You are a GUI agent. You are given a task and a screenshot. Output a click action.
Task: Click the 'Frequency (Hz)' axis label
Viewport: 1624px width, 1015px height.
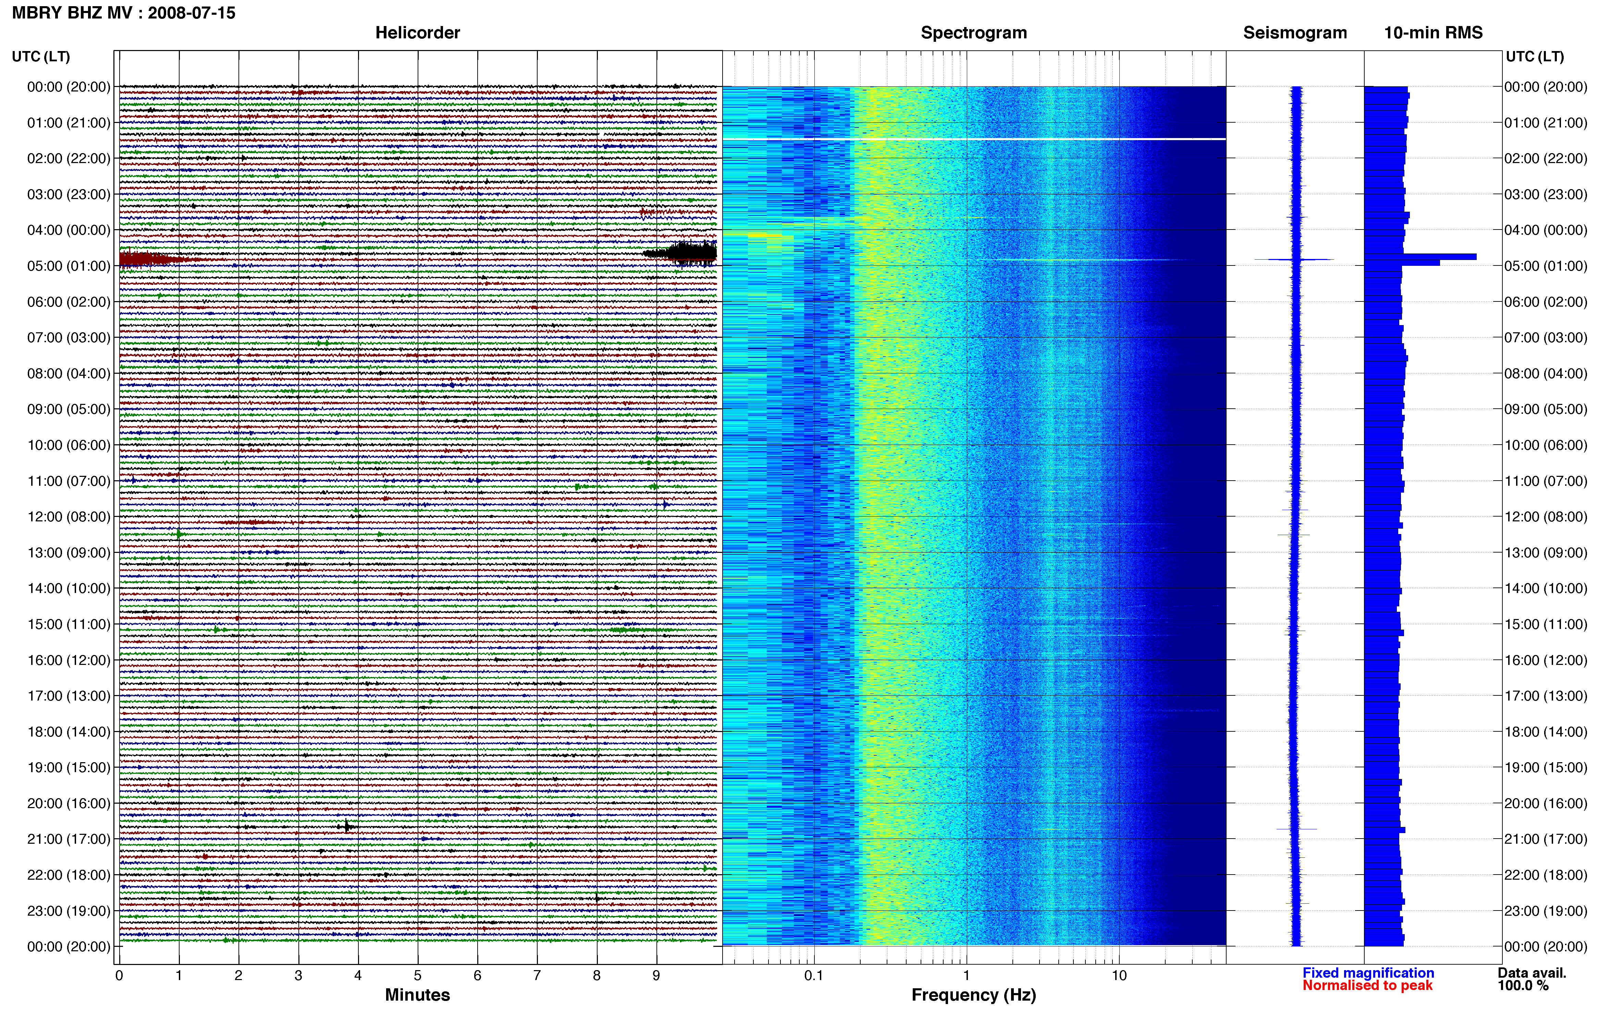point(973,995)
